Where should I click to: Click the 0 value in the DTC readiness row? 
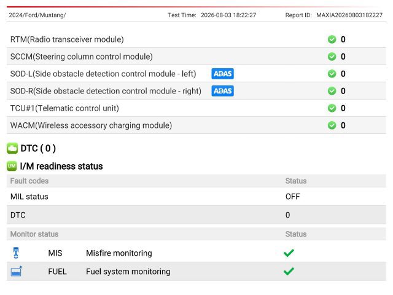pos(288,215)
